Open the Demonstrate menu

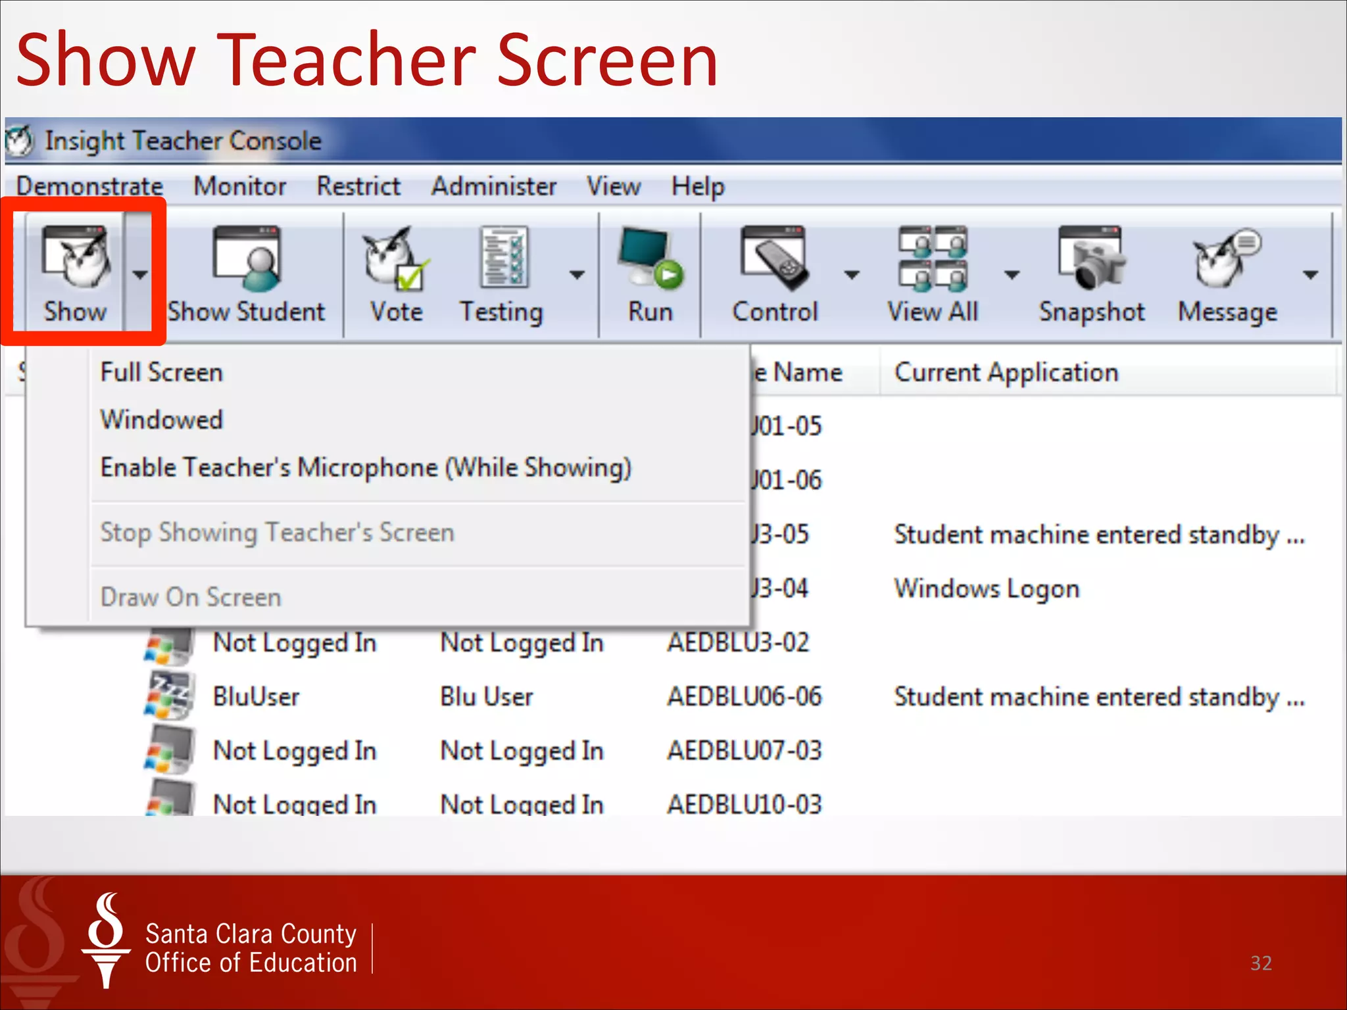click(90, 186)
